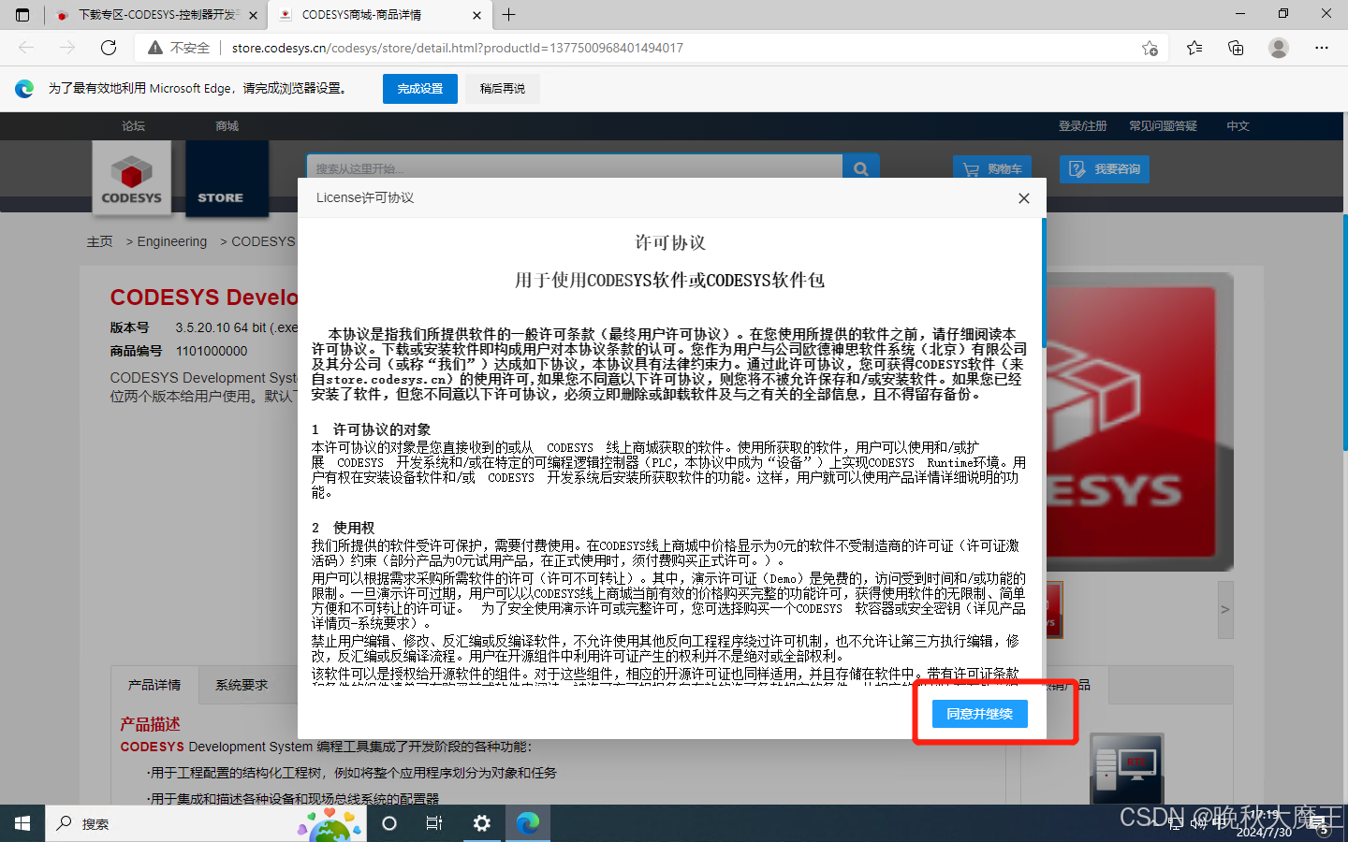Click the 稍后再说 button
1348x842 pixels.
point(503,89)
